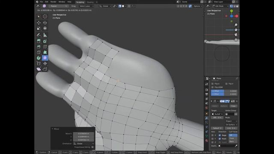
Task: Open the Window menu
Action: pos(62,2)
